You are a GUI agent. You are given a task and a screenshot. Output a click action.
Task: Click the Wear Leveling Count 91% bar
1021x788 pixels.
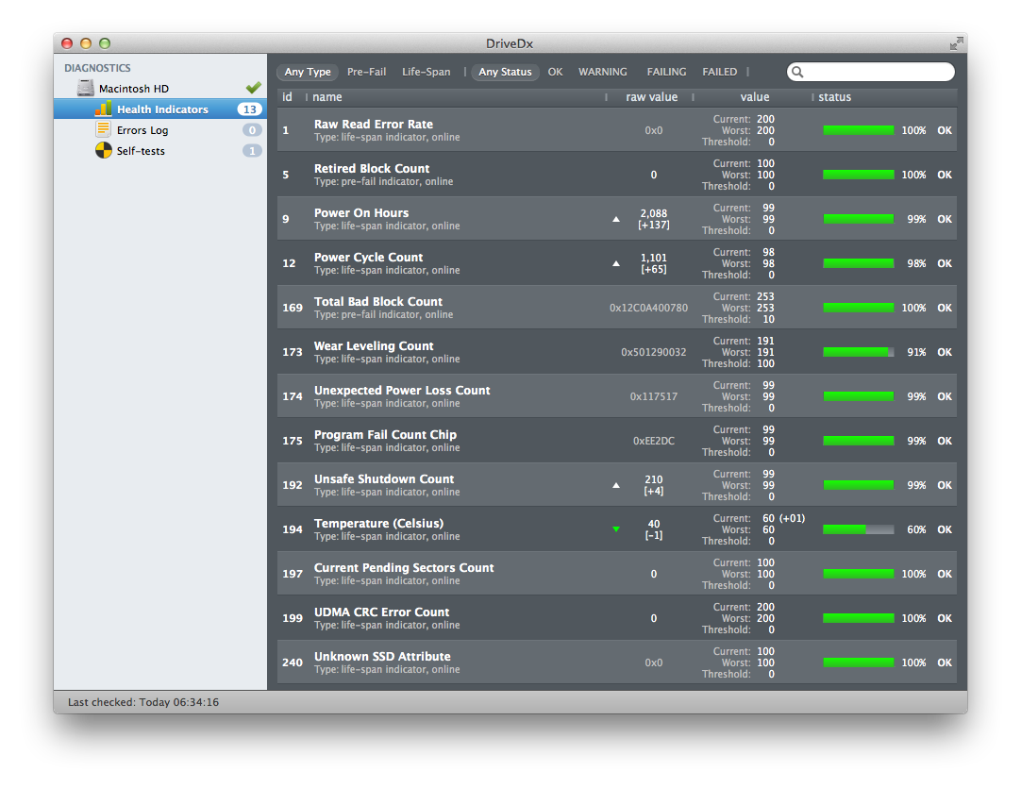[858, 352]
